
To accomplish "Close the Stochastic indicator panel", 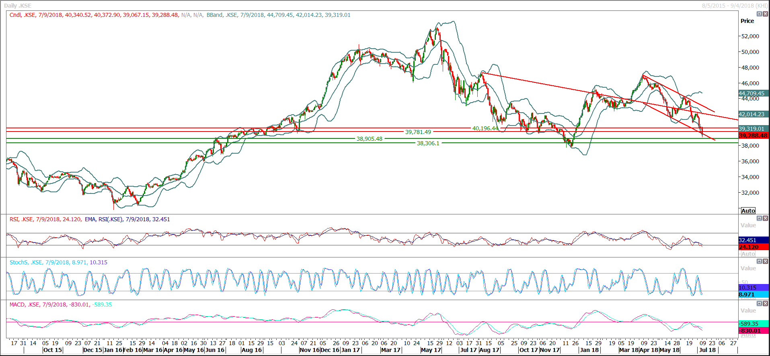I will click(x=765, y=261).
